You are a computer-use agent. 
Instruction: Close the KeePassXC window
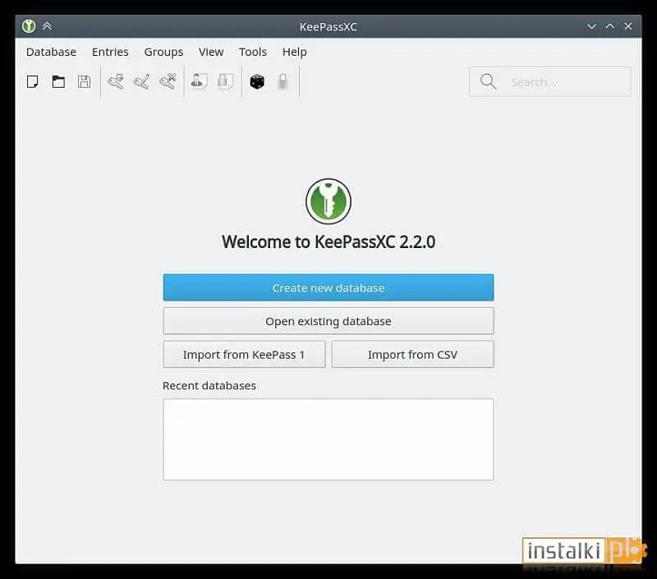click(x=628, y=26)
